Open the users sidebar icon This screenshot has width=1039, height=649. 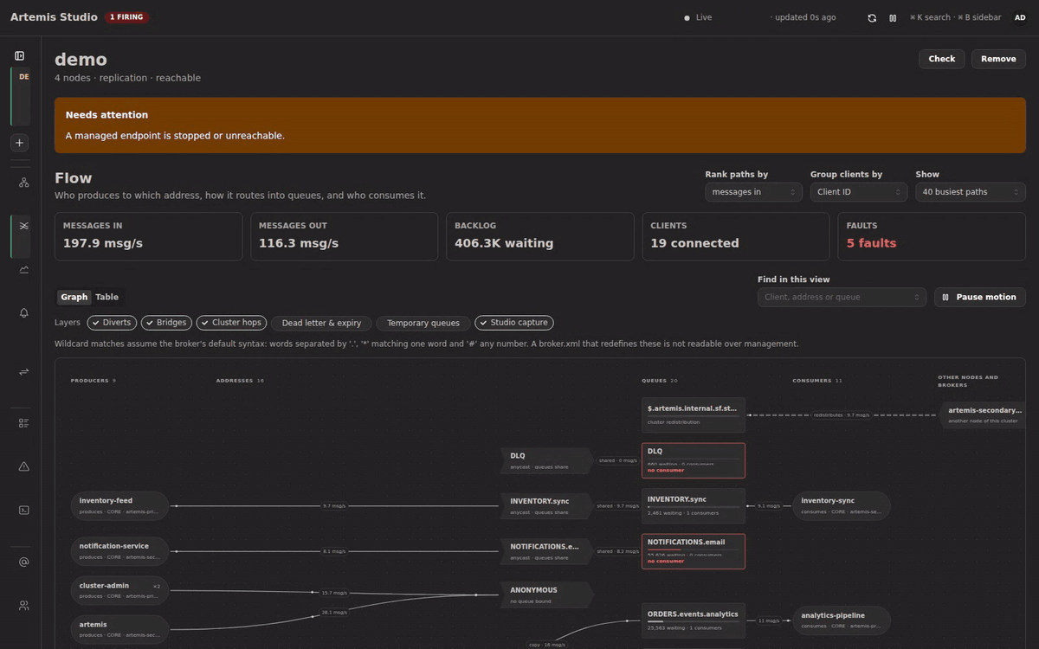click(x=24, y=605)
